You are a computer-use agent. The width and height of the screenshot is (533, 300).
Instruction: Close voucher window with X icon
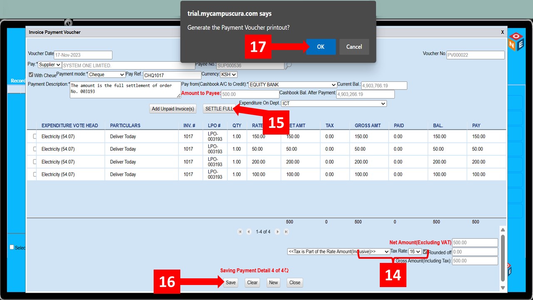[x=502, y=32]
